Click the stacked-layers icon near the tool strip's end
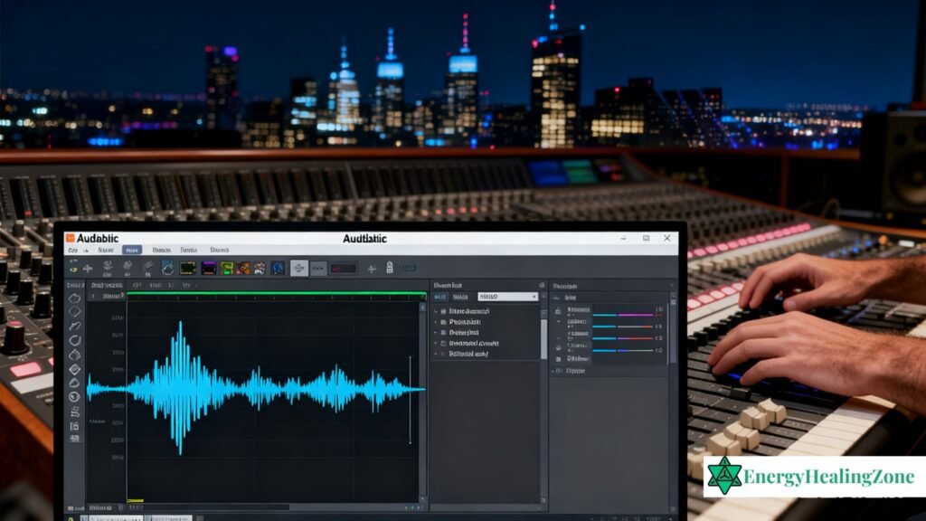The height and width of the screenshot is (521, 926). (74, 412)
